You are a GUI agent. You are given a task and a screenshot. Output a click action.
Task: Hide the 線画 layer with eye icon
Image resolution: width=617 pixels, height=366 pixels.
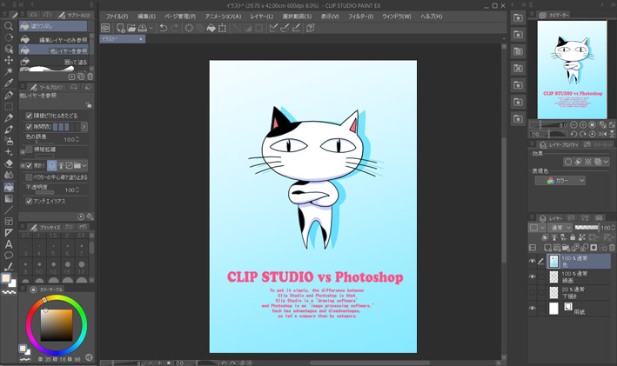[x=533, y=276]
